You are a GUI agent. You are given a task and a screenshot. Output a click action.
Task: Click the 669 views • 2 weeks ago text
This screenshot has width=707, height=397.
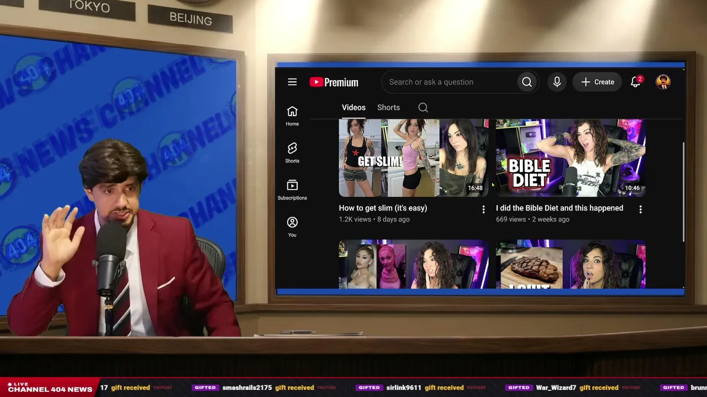[x=532, y=219]
